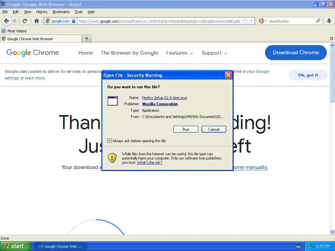
Task: Click the padlock site security icon
Action: [x=74, y=21]
